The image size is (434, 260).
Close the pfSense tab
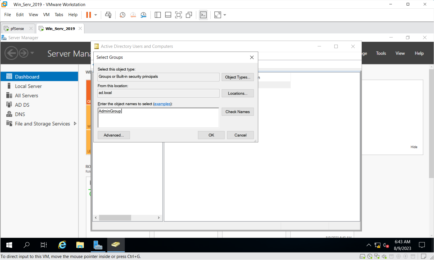31,29
